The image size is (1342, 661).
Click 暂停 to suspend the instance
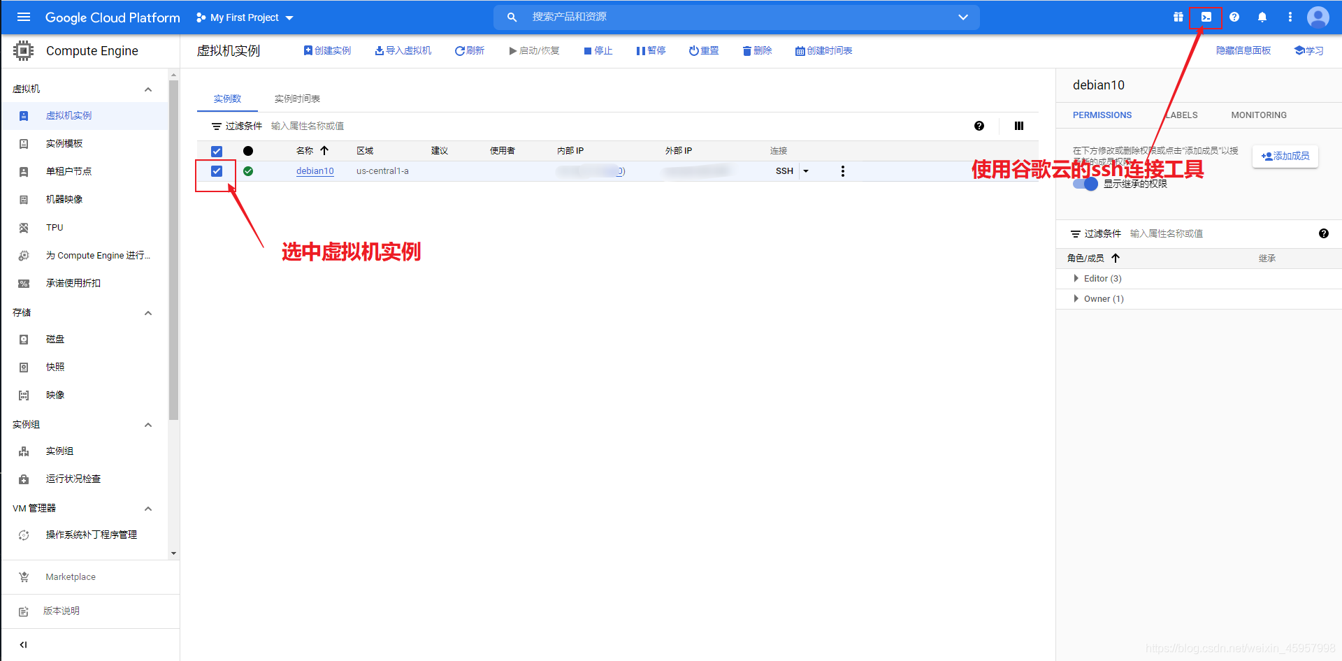coord(651,50)
